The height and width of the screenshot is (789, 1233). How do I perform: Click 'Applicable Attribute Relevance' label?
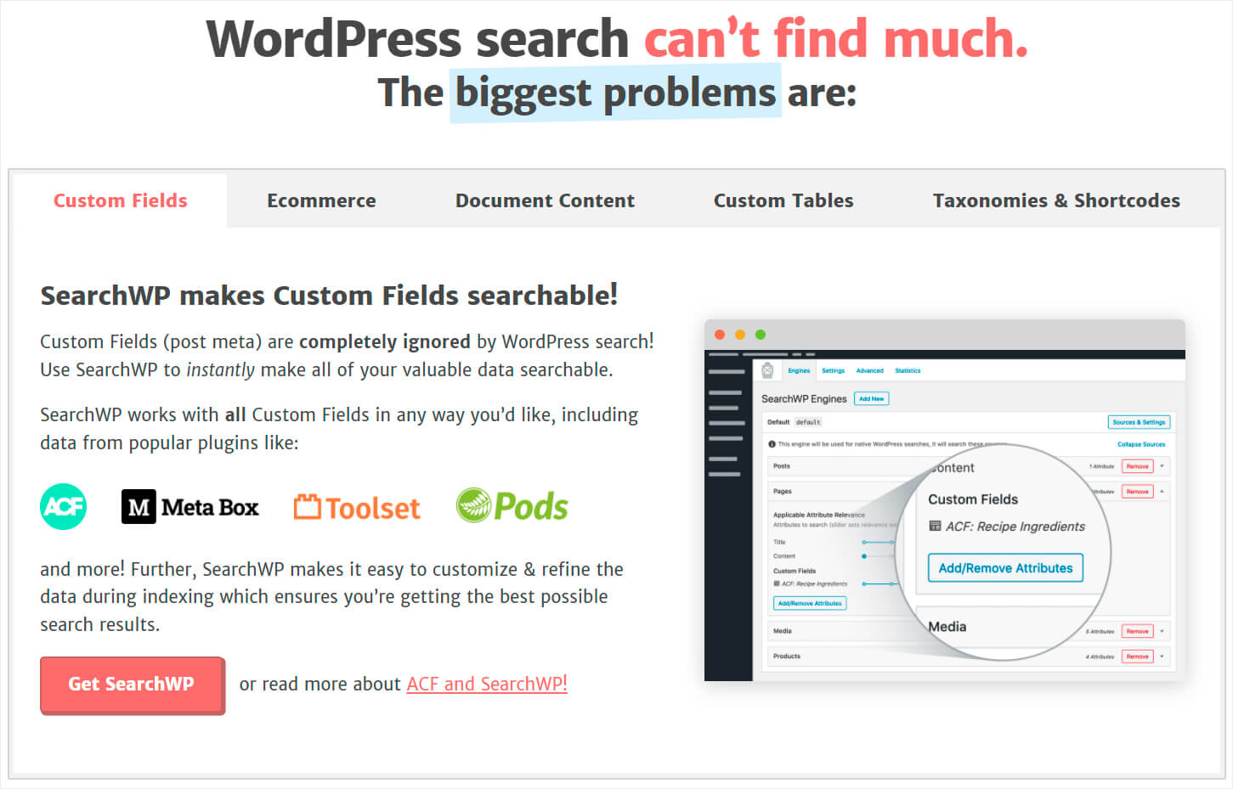click(818, 515)
